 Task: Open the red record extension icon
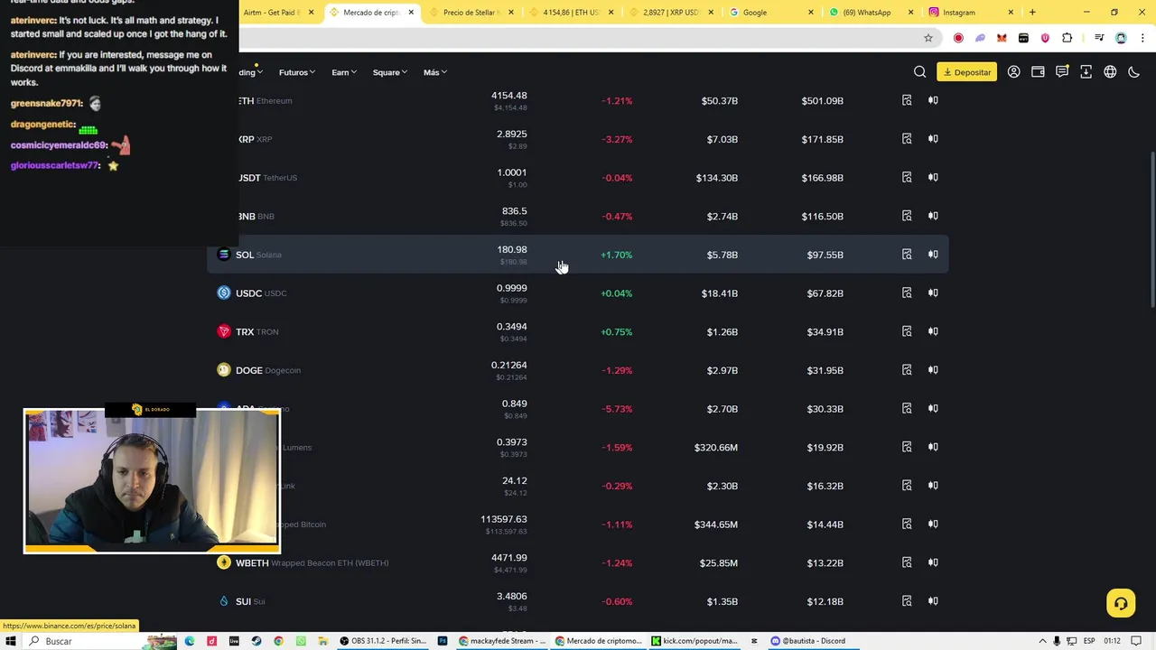(x=958, y=38)
